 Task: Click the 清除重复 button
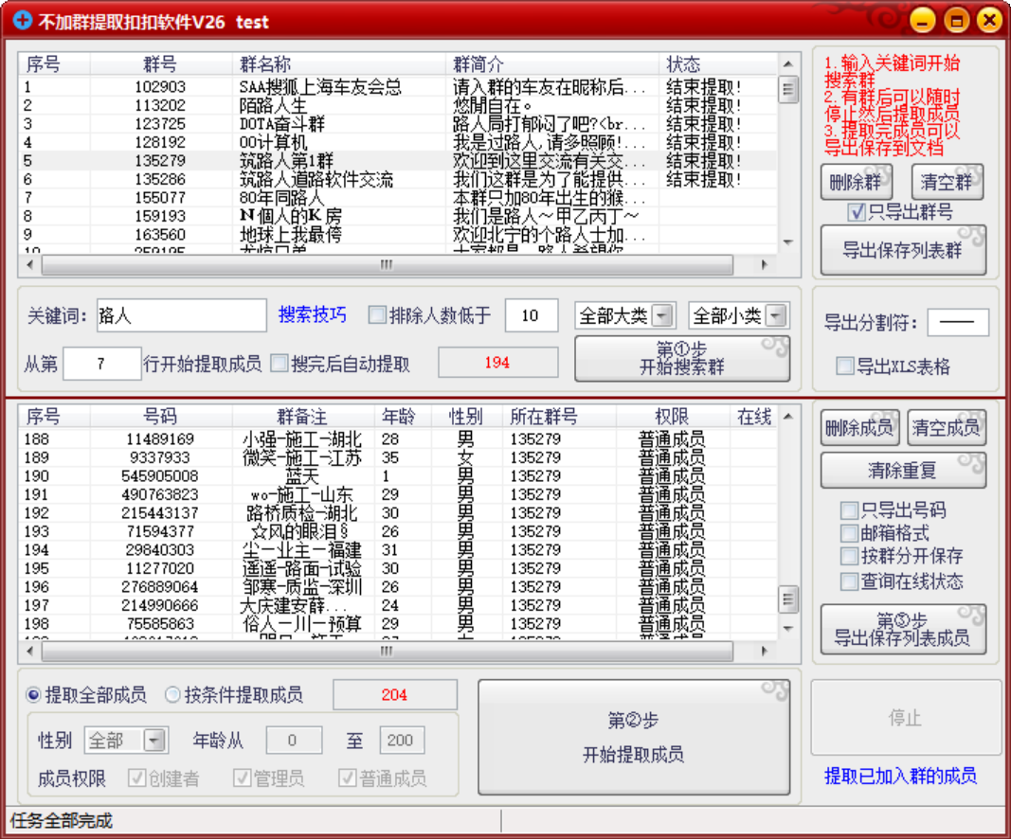pyautogui.click(x=903, y=471)
